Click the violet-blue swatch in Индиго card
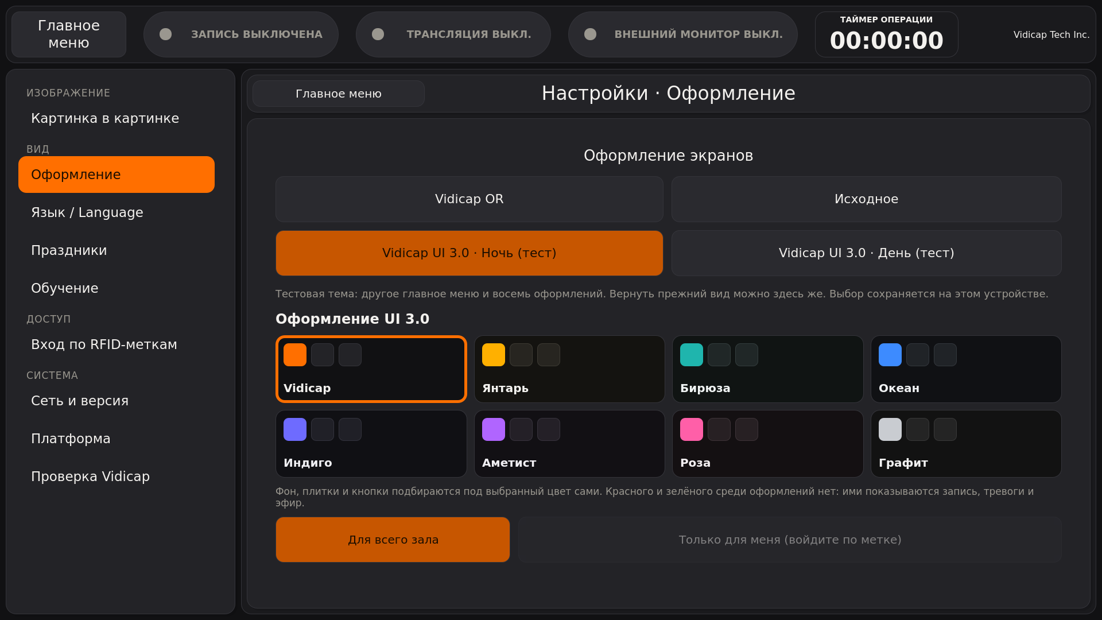 tap(295, 429)
